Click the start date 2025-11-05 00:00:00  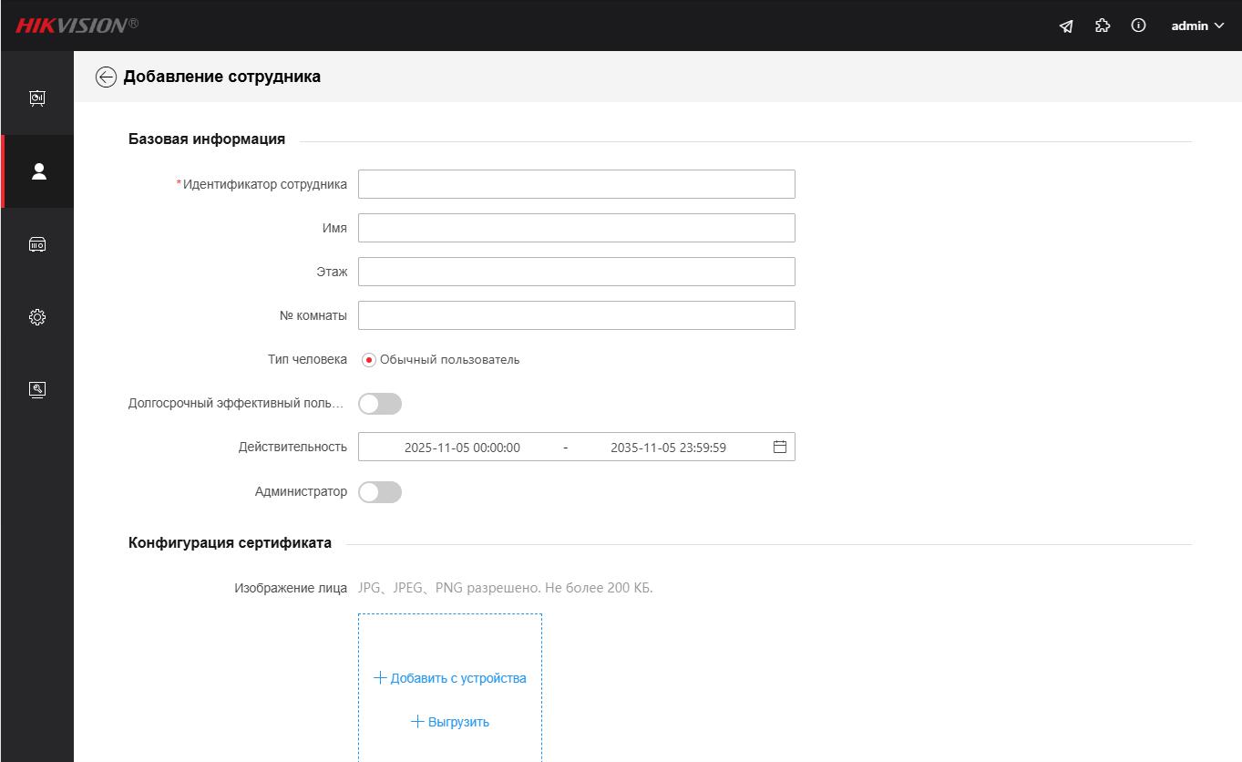[462, 448]
